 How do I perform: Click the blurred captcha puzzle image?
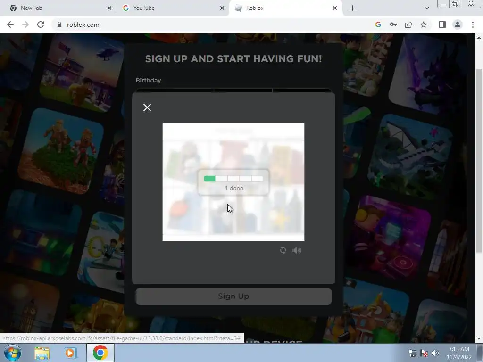point(233,182)
